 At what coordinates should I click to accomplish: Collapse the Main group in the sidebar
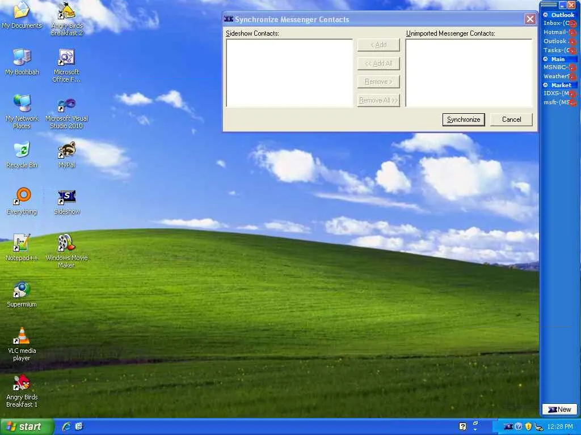(x=545, y=59)
